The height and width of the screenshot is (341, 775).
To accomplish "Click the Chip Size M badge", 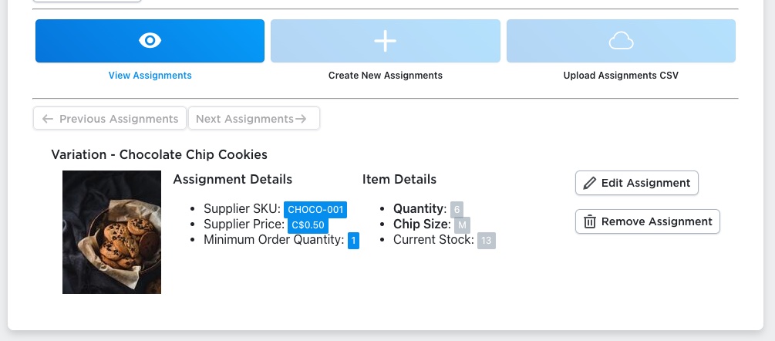I will pyautogui.click(x=462, y=225).
